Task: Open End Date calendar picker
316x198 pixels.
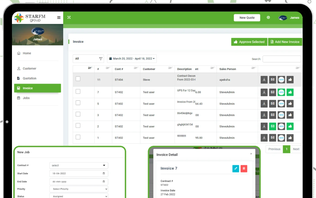Action: (104, 182)
